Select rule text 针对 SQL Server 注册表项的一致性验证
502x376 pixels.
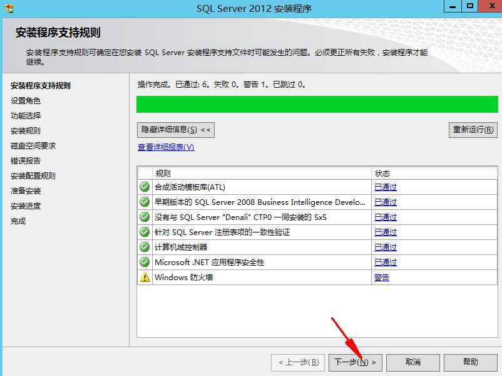222,232
